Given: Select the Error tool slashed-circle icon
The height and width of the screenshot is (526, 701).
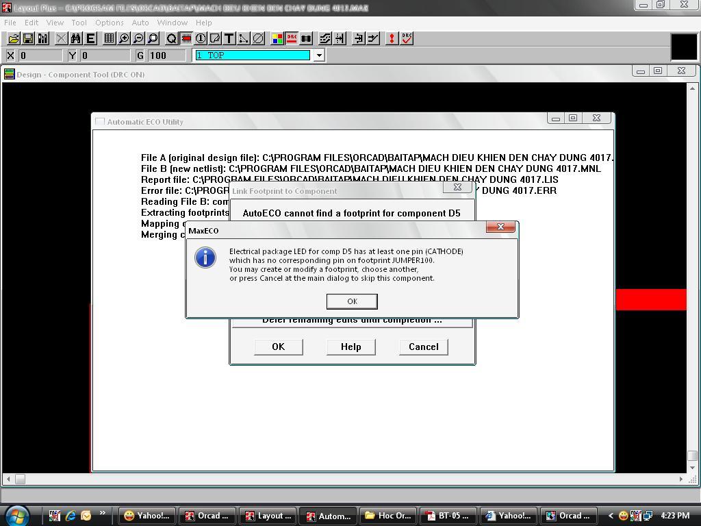Looking at the screenshot, I should pos(258,38).
